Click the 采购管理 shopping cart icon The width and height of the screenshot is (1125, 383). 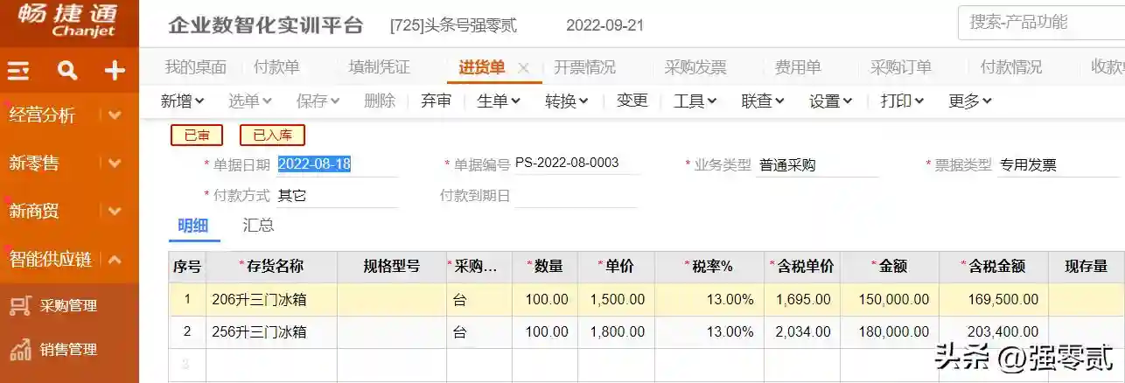click(20, 305)
